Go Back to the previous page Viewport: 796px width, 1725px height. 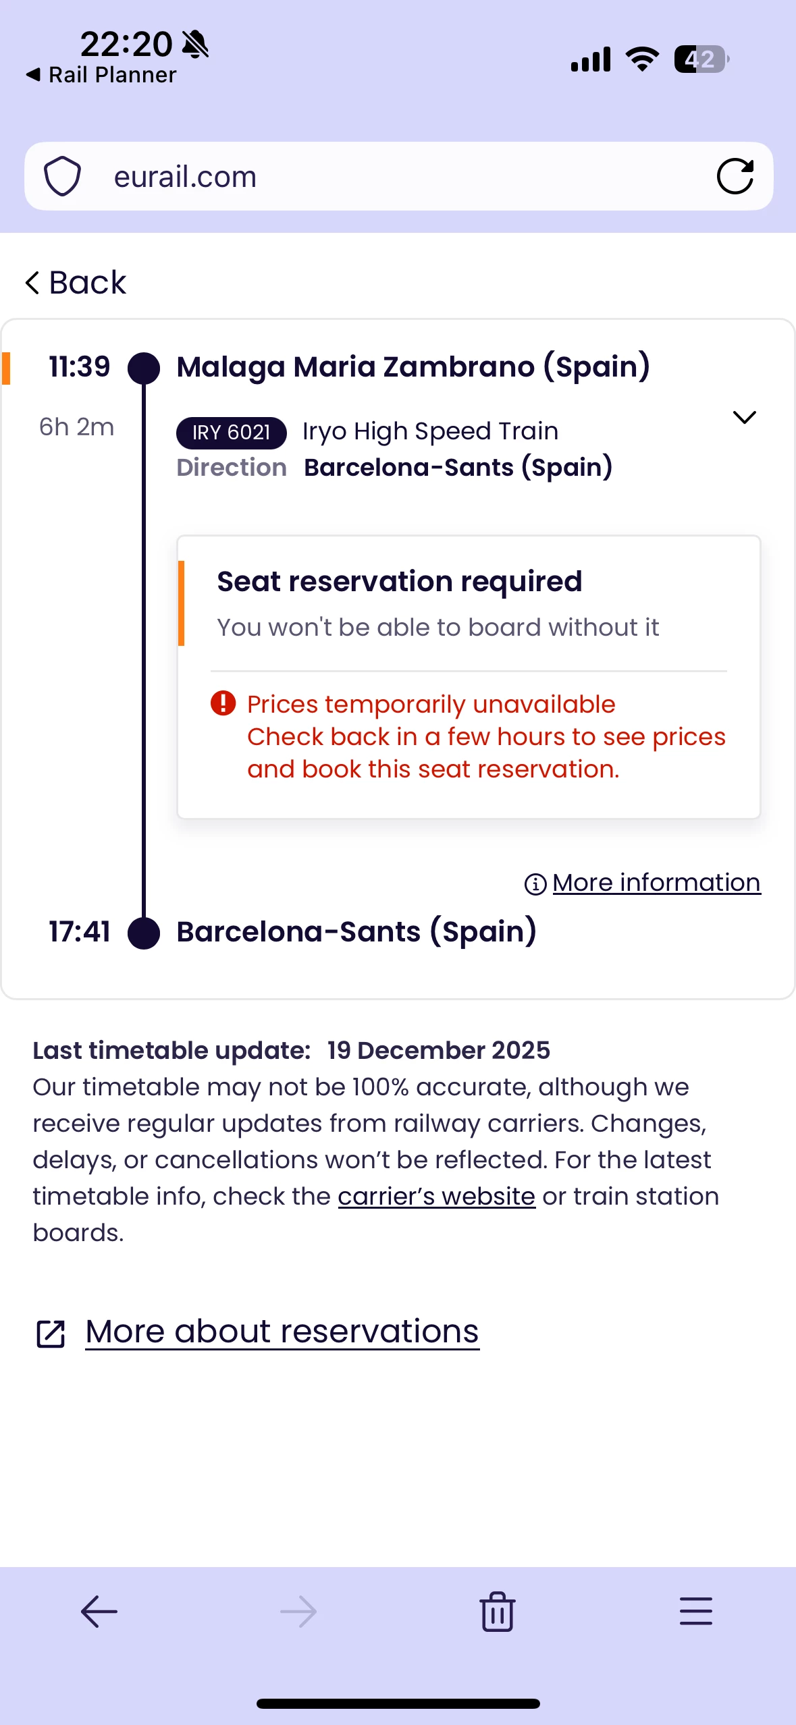click(x=76, y=282)
